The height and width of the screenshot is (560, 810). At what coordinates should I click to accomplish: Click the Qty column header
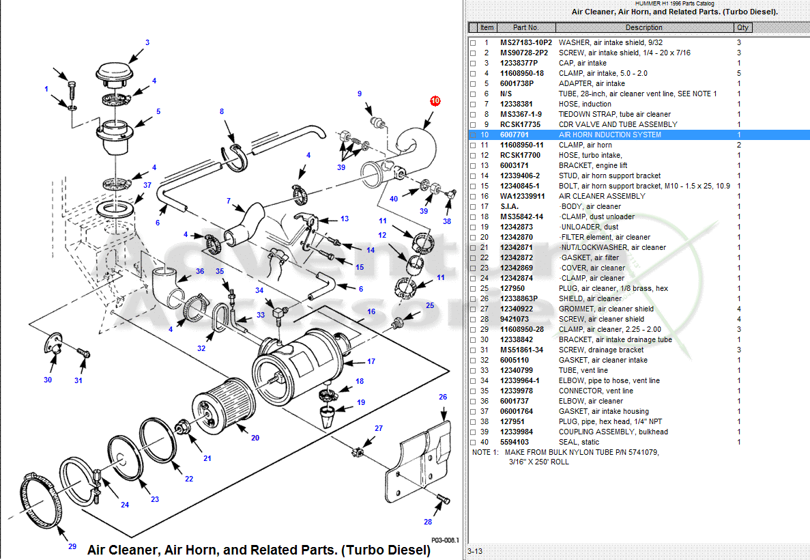point(742,28)
